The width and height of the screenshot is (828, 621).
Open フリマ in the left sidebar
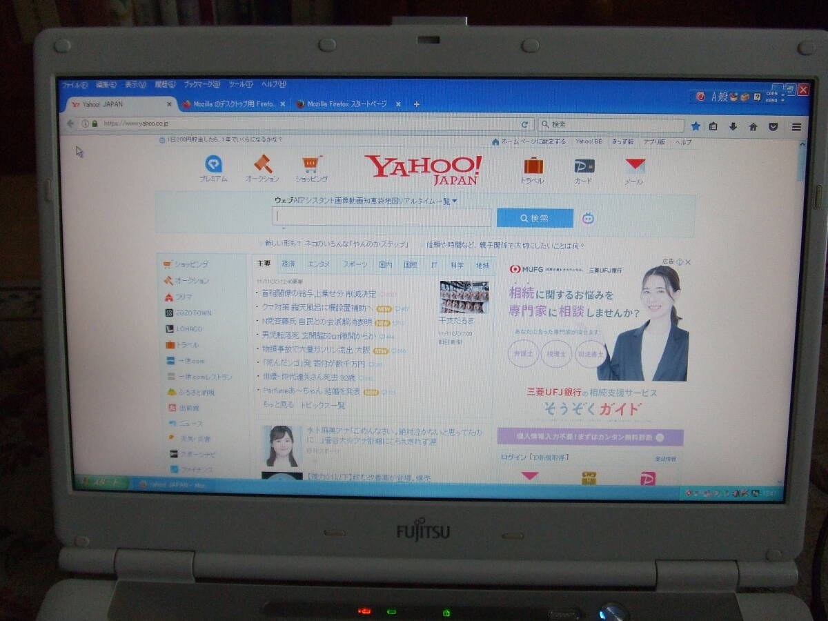point(178,297)
